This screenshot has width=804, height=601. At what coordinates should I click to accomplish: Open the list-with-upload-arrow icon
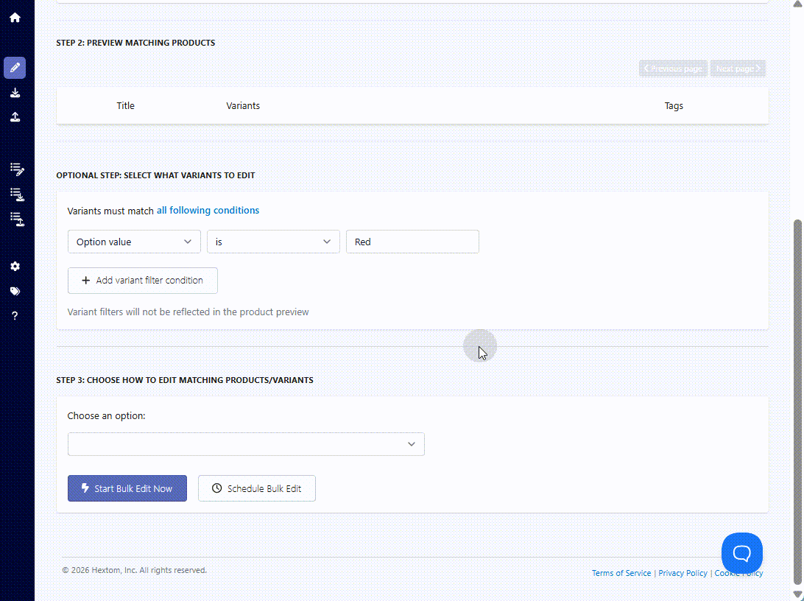click(x=17, y=219)
